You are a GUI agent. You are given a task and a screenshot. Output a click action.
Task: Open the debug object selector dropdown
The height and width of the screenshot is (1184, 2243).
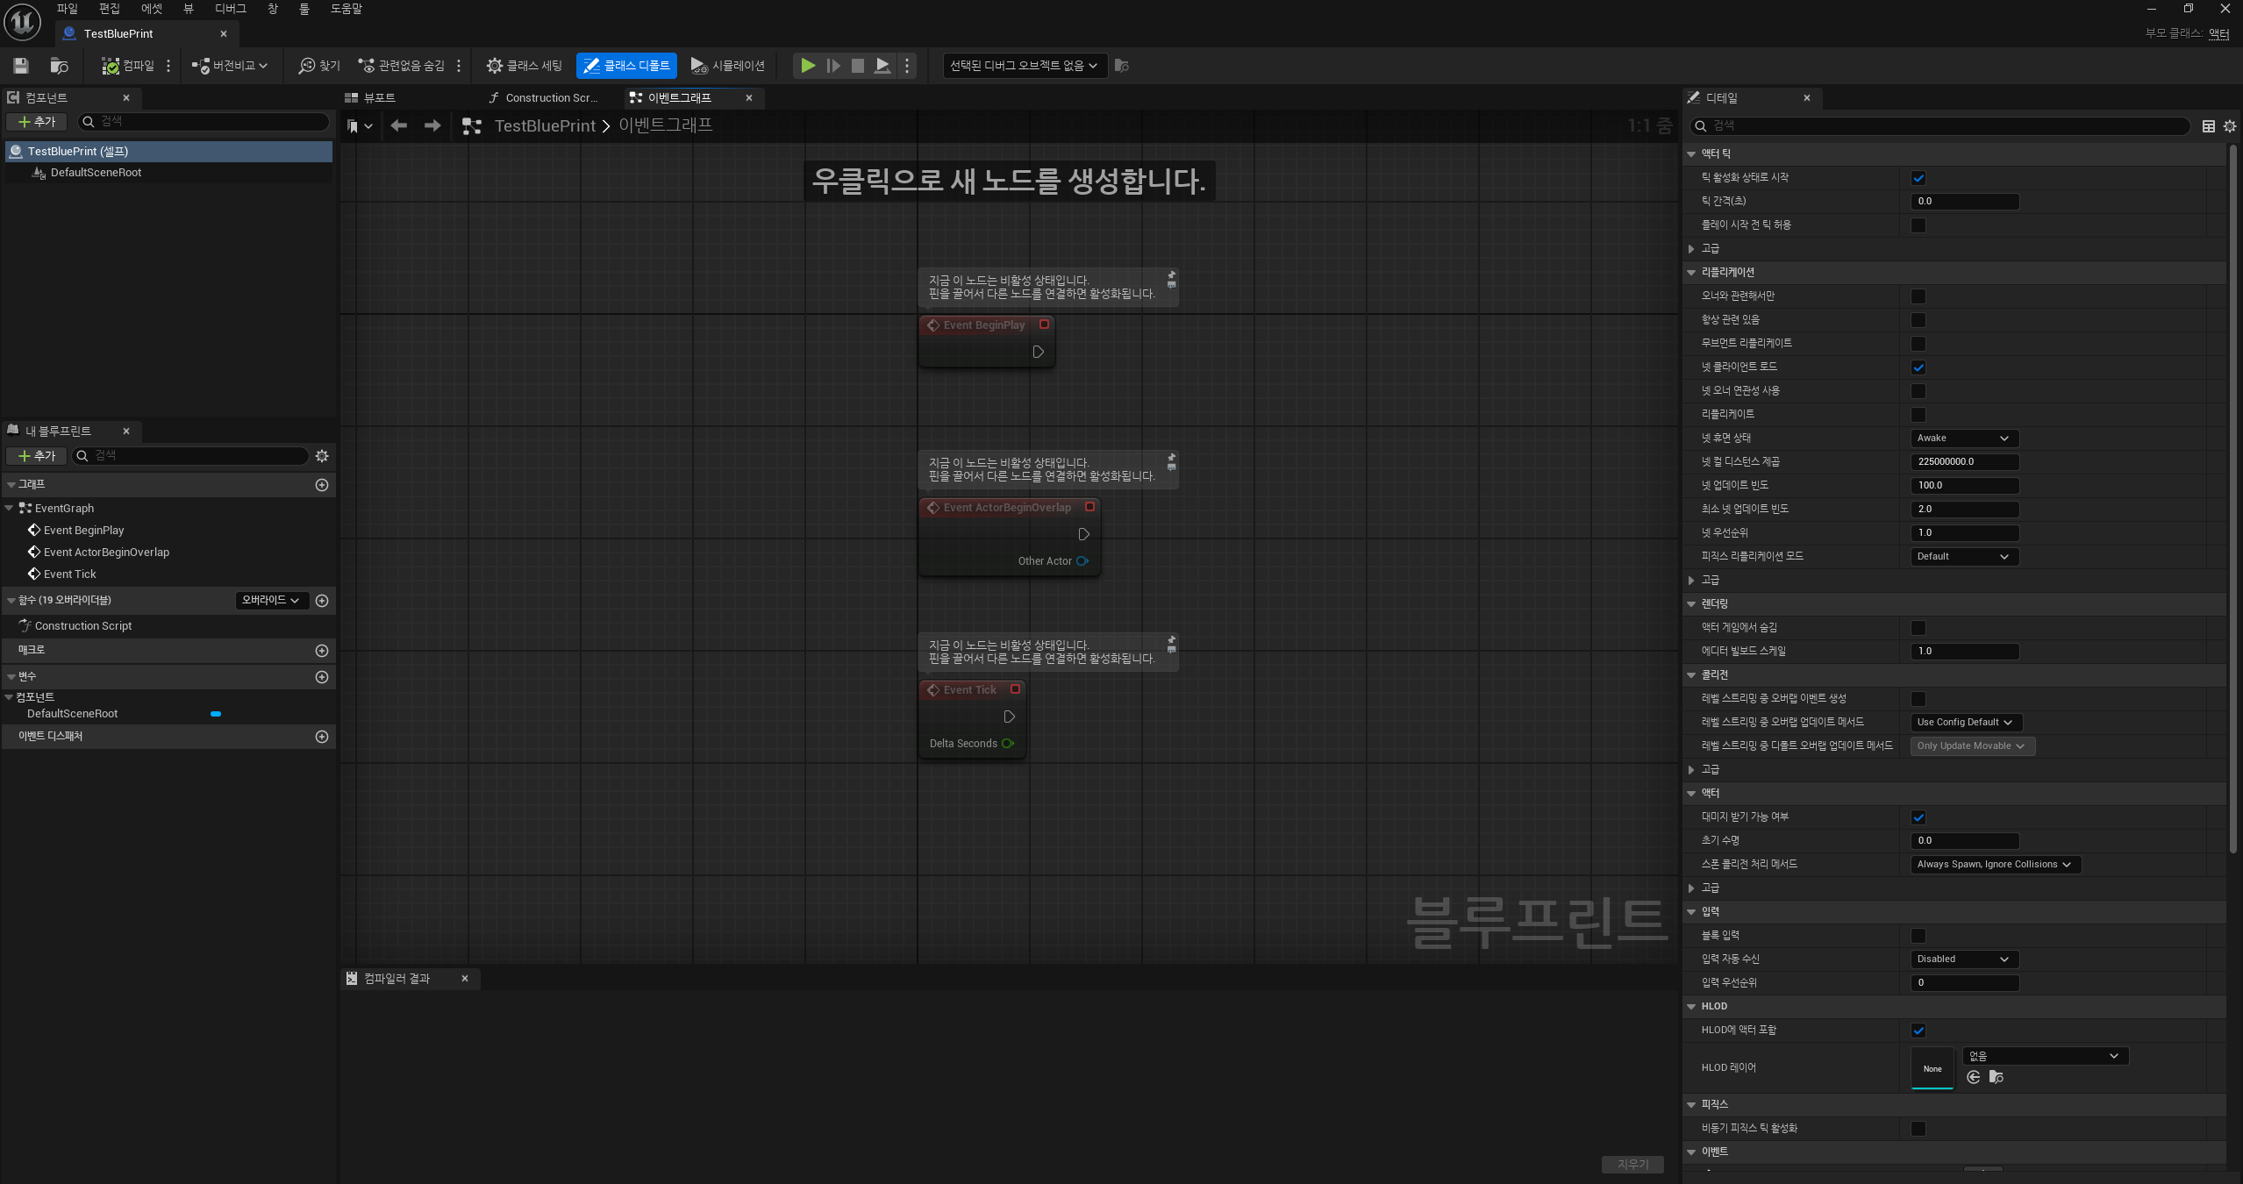coord(1023,66)
